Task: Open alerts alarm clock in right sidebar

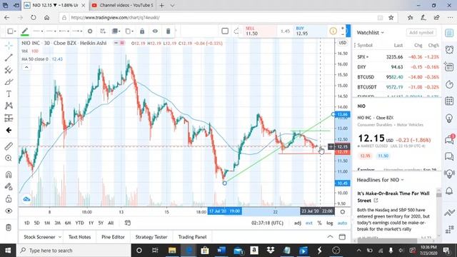Action: 449,49
